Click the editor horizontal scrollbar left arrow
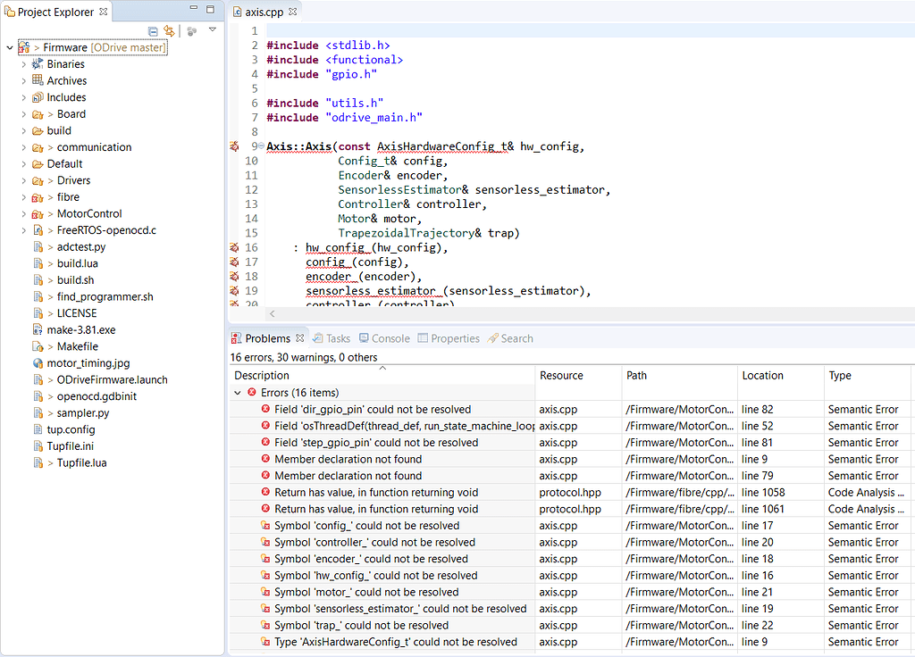915x657 pixels. (x=272, y=313)
